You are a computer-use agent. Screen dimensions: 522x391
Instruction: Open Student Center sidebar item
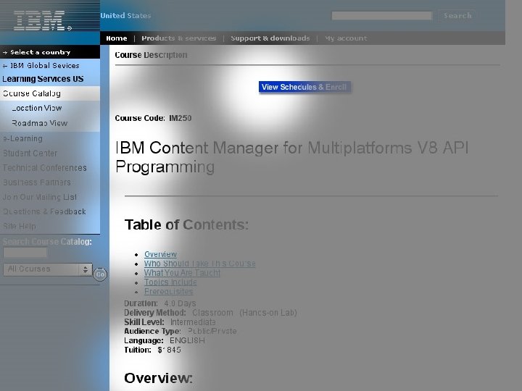(x=30, y=153)
